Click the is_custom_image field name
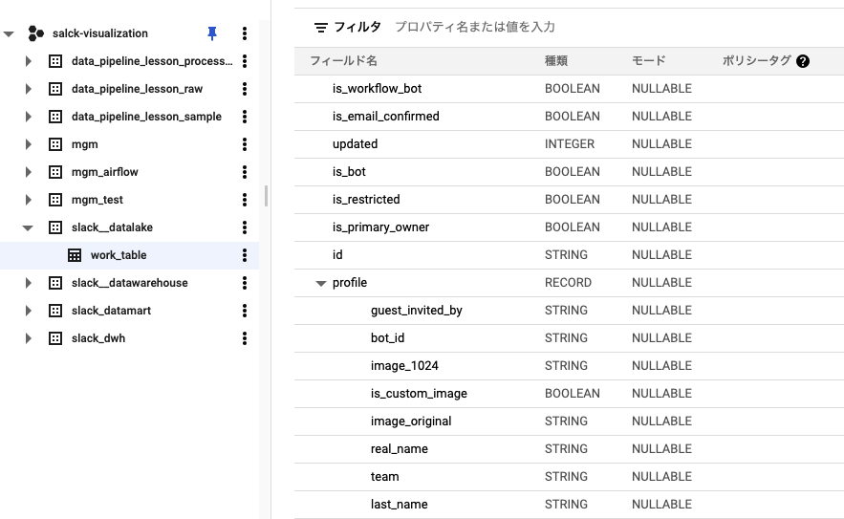Viewport: 844px width, 519px height. pos(419,394)
